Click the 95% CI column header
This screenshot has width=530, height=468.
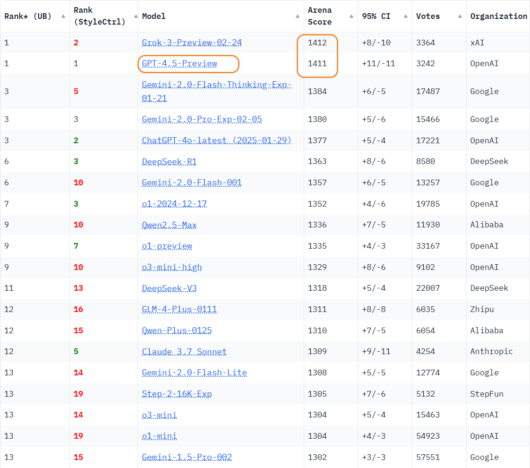tap(376, 16)
